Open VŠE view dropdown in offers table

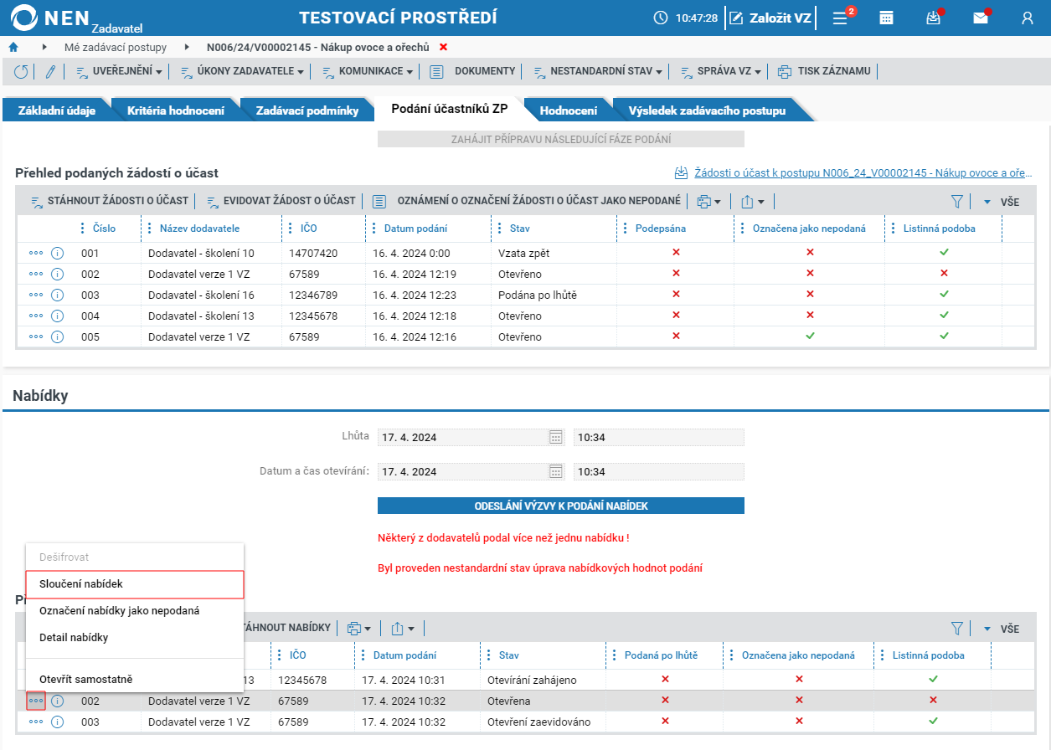click(x=1001, y=629)
